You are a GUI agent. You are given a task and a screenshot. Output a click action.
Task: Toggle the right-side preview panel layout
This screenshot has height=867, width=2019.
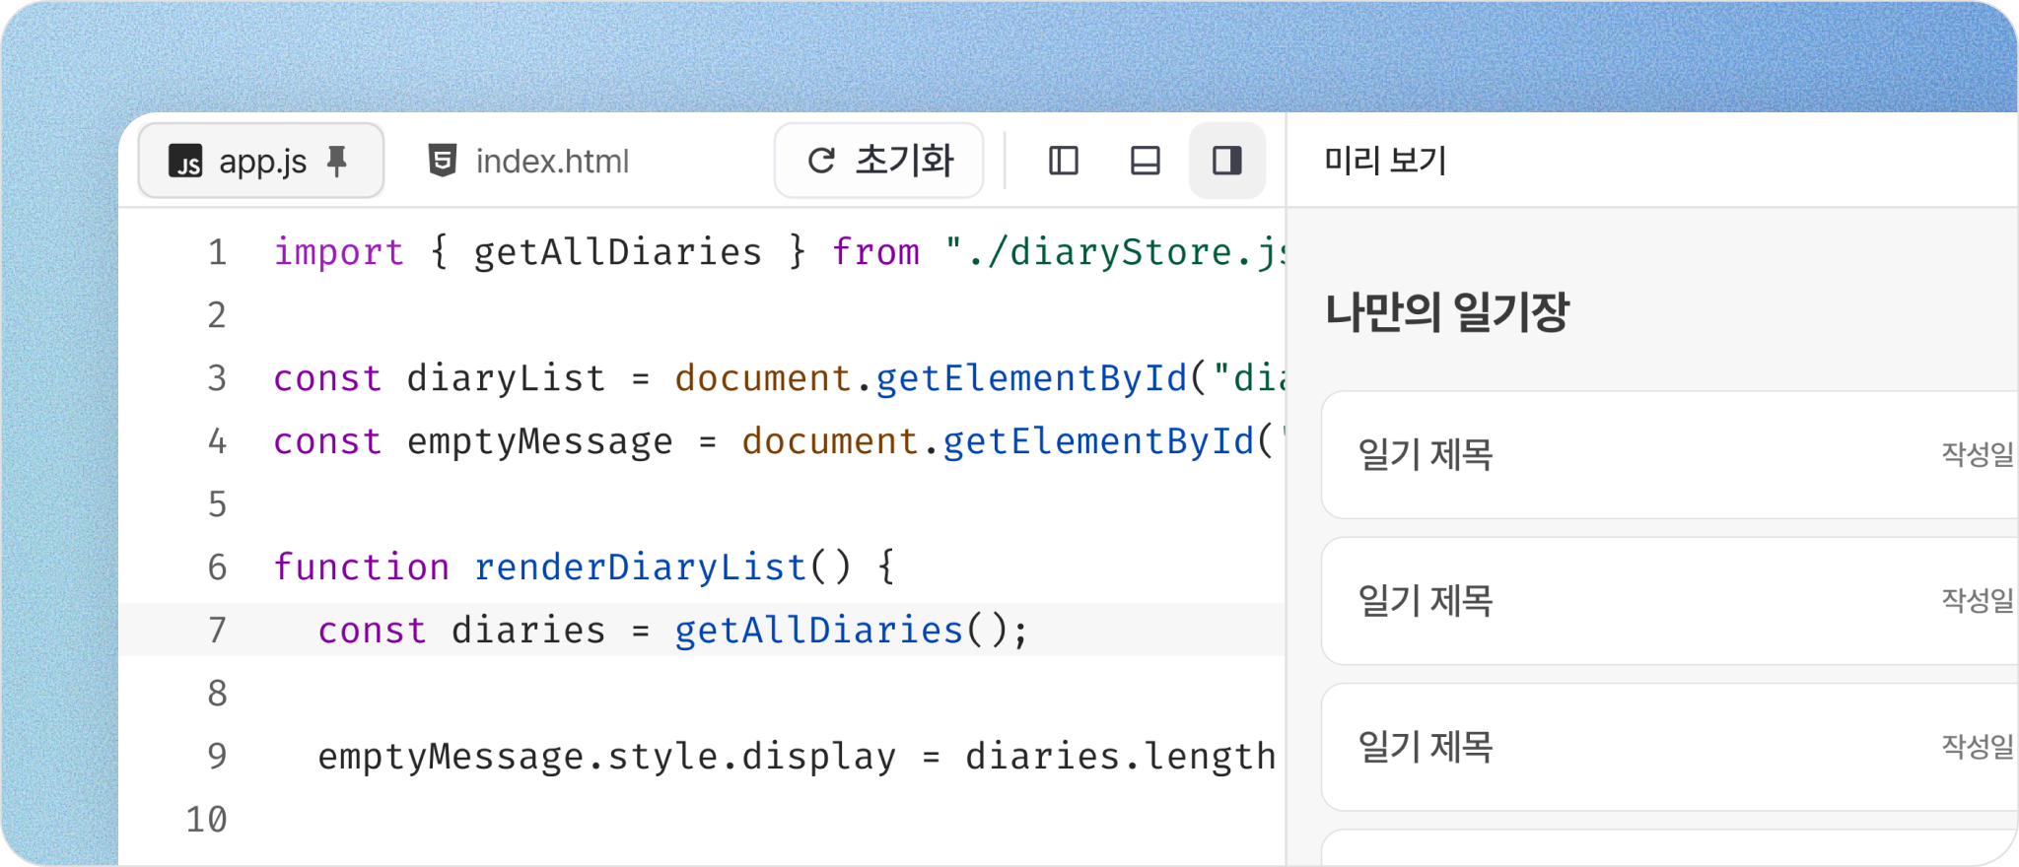(1226, 161)
